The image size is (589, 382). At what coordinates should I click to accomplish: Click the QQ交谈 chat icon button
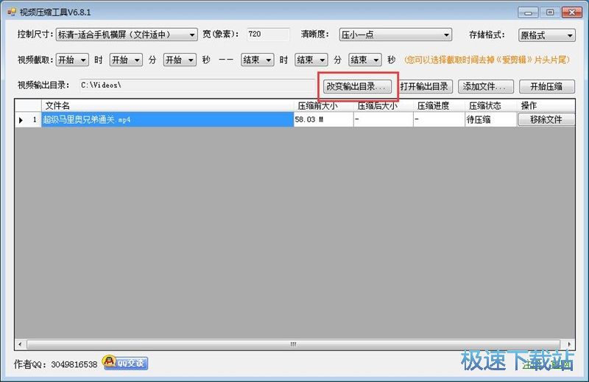tap(125, 362)
